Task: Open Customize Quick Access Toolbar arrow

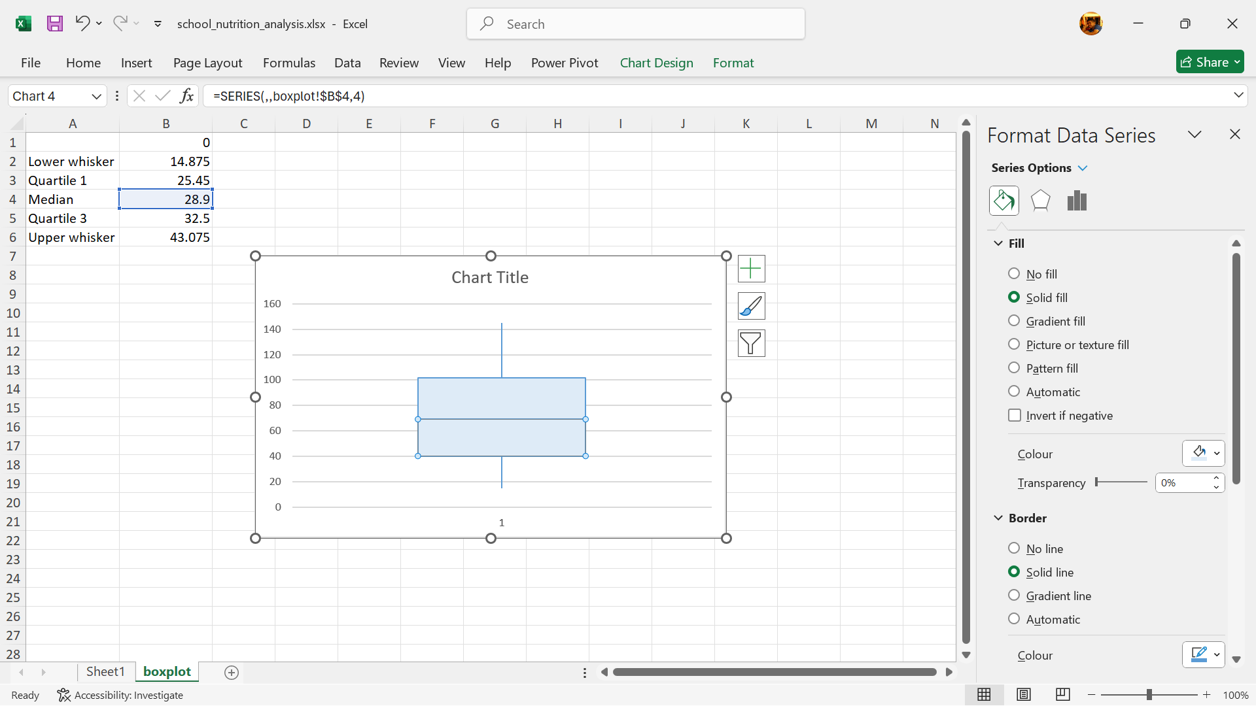Action: (x=158, y=24)
